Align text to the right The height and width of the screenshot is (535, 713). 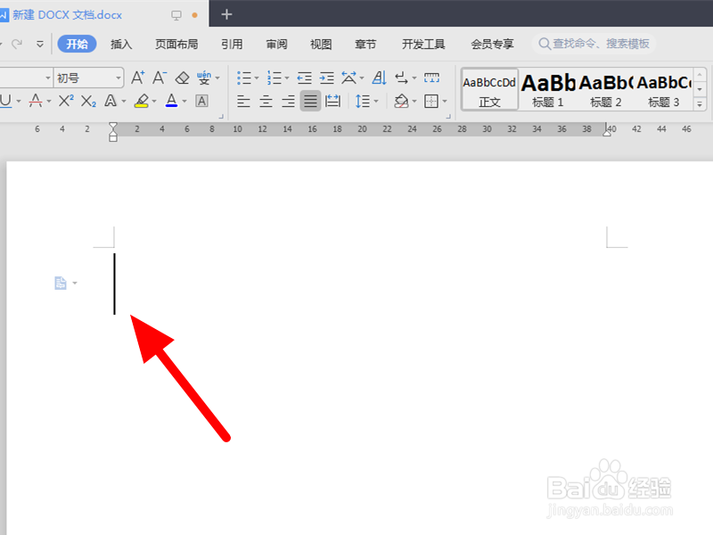(288, 101)
